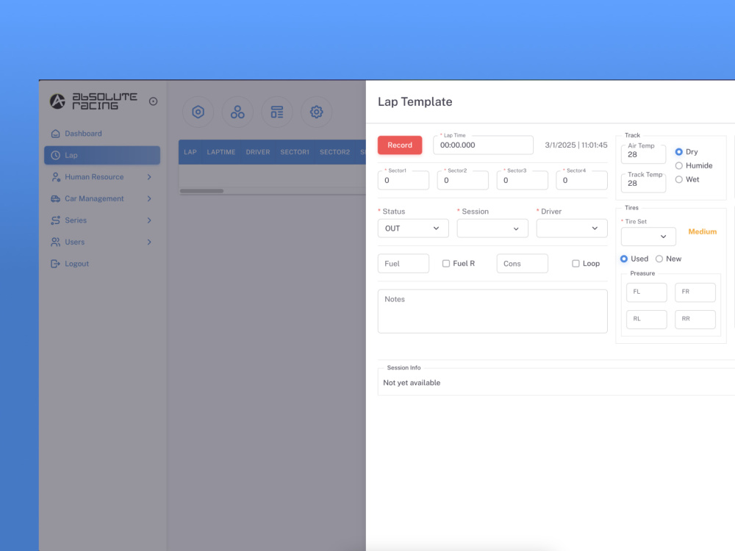The width and height of the screenshot is (735, 551).
Task: Click the Sector2 input field
Action: click(462, 181)
